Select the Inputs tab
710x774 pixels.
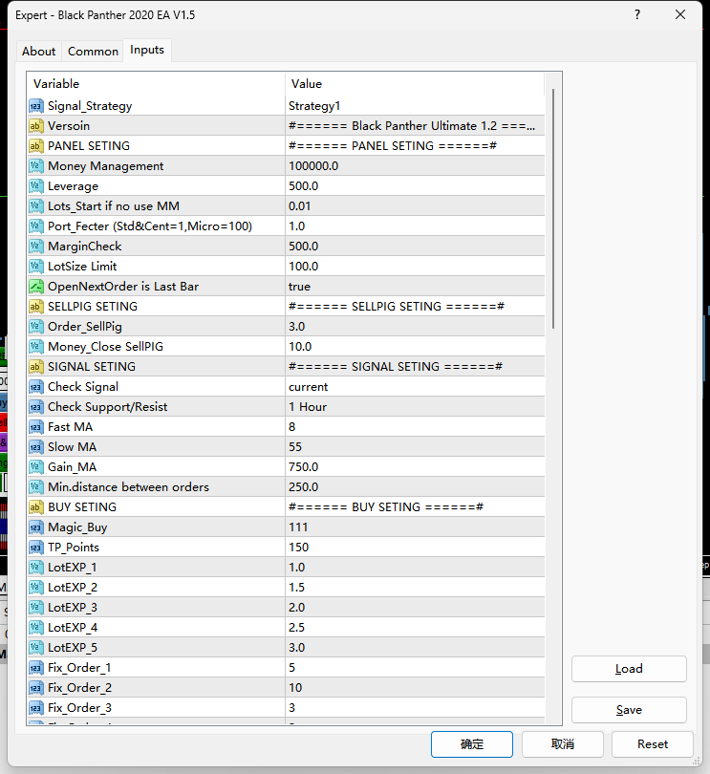(147, 50)
